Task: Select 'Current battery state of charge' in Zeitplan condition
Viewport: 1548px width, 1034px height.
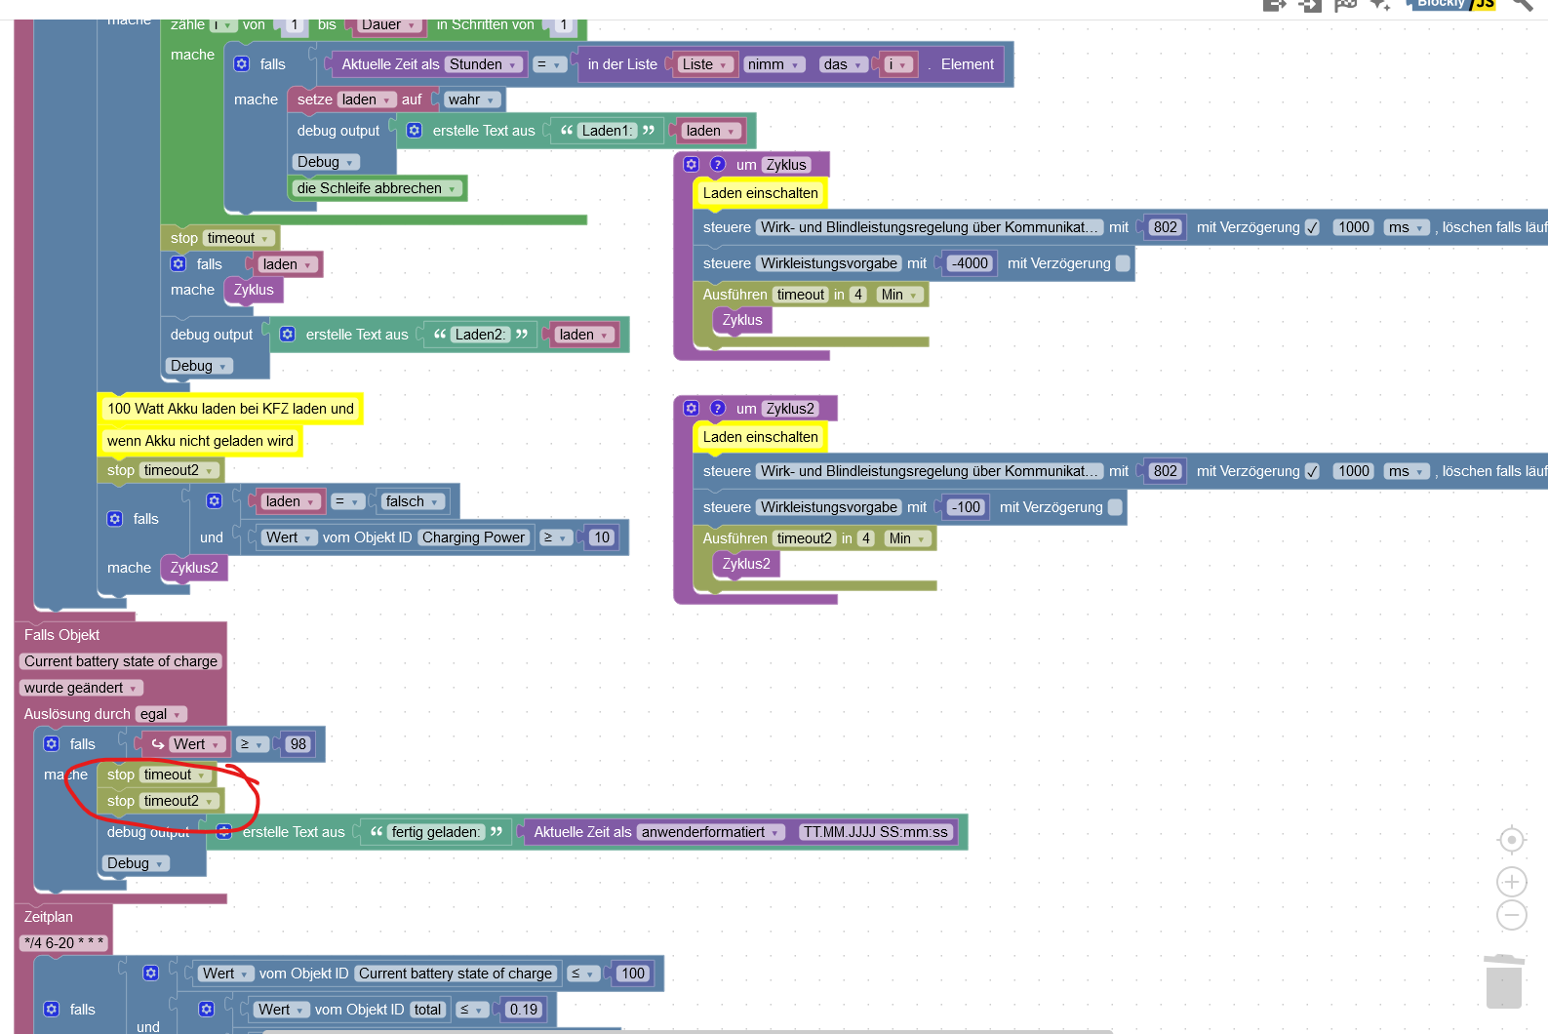Action: pos(456,974)
